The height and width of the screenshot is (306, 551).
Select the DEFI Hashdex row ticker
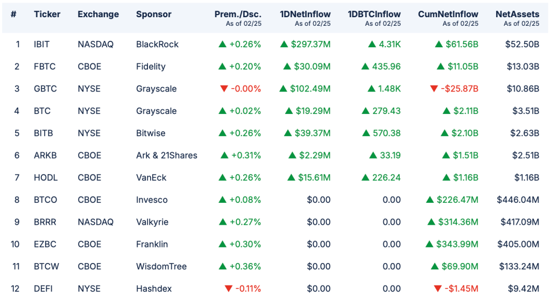pos(43,289)
